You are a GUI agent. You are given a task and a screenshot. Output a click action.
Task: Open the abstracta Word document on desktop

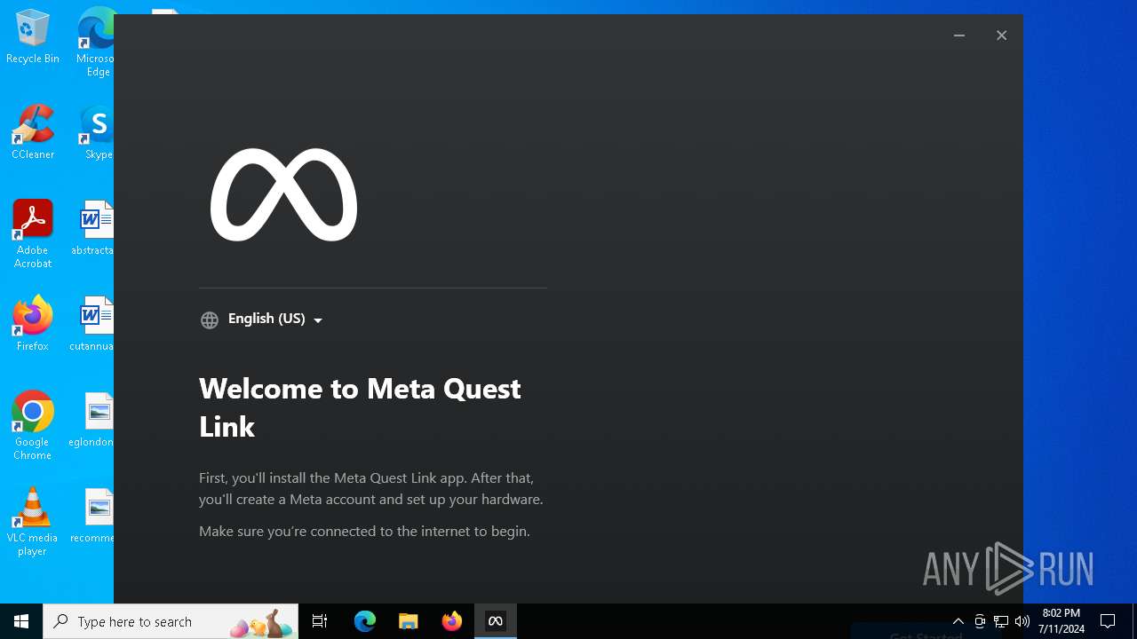click(94, 228)
